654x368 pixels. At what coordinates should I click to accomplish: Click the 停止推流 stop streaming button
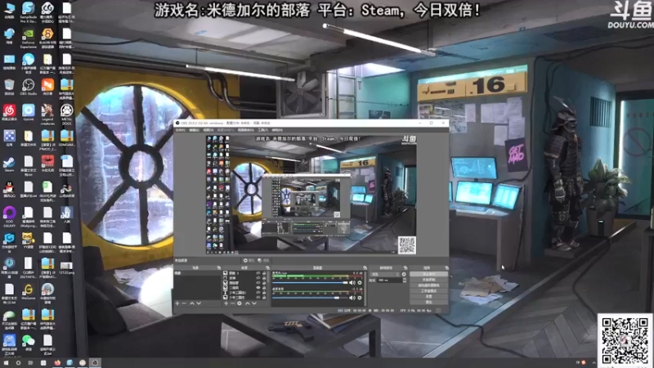[428, 274]
